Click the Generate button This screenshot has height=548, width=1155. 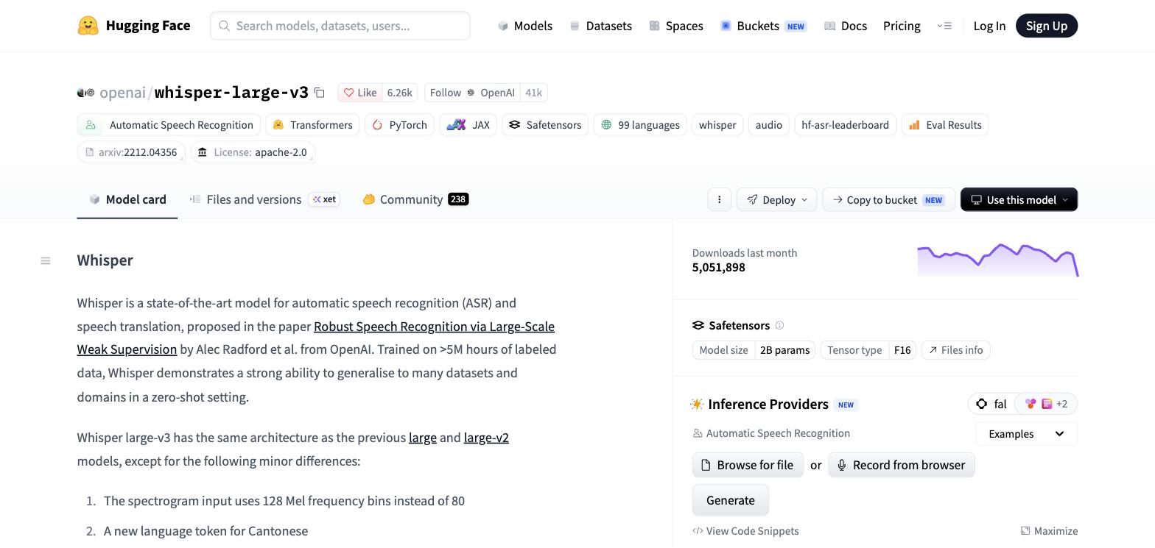pos(731,500)
